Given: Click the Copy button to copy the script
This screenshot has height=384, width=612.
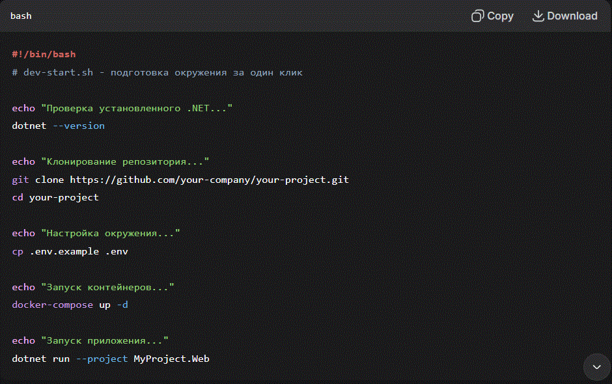Looking at the screenshot, I should [492, 16].
